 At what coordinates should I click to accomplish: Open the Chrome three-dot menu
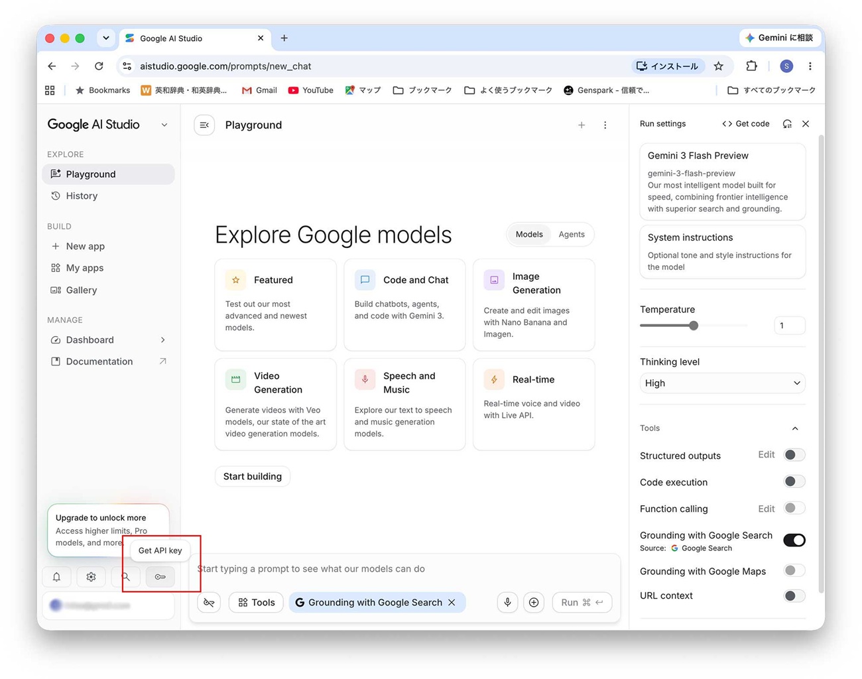coord(810,66)
